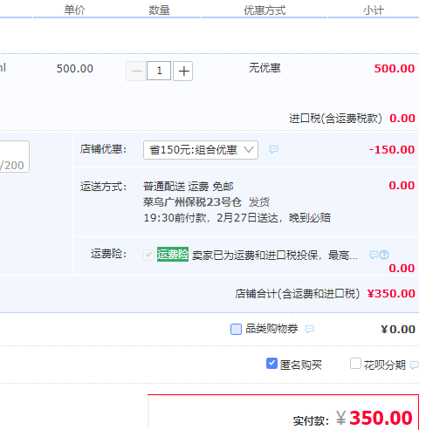Image resolution: width=426 pixels, height=430 pixels.
Task: Click the dropdown arrow of 店铺优惠 selector
Action: point(249,150)
